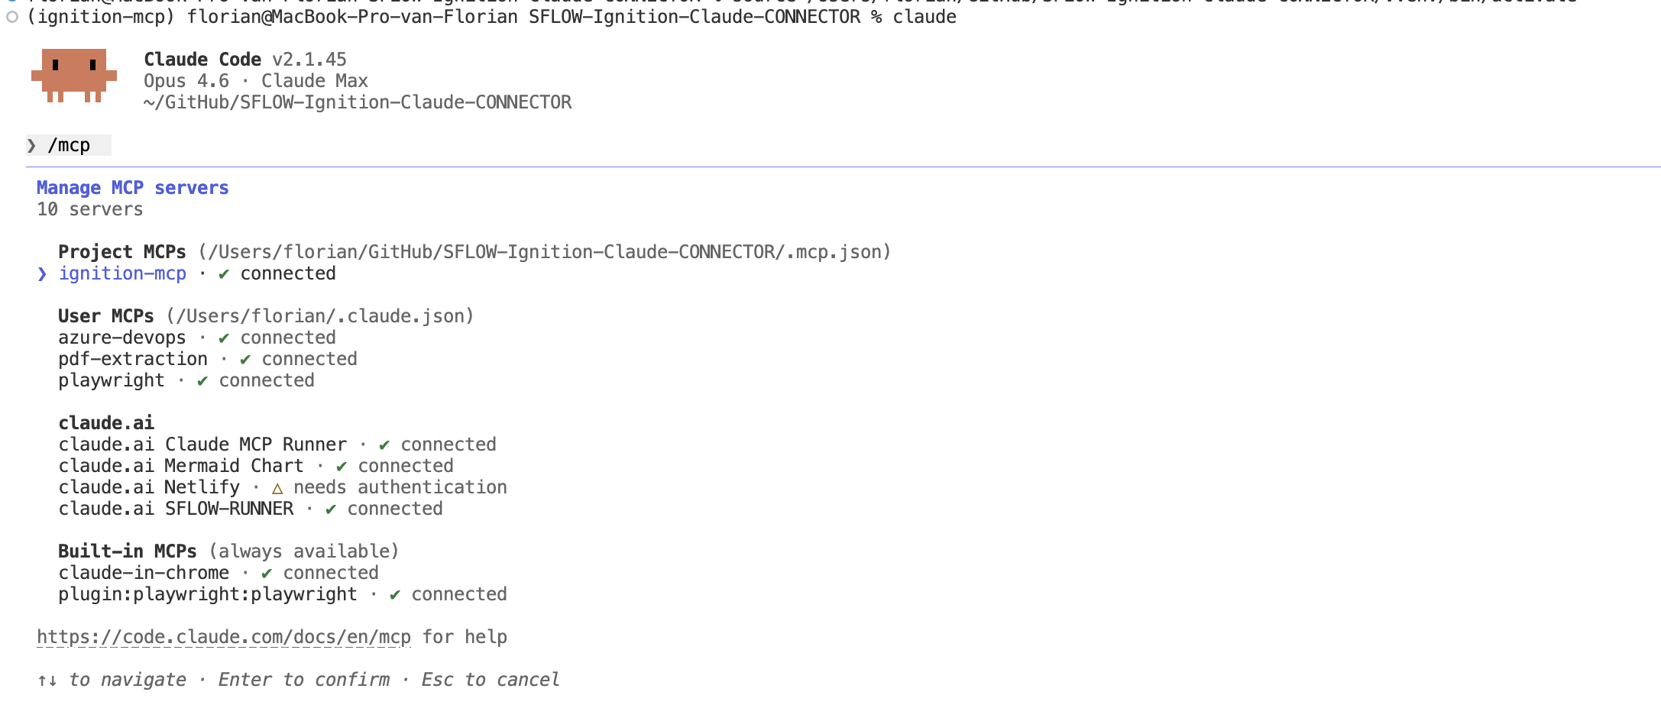Select the Manage MCP servers heading
The width and height of the screenshot is (1661, 721).
tap(132, 187)
